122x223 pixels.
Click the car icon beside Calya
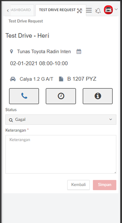[x=13, y=79]
